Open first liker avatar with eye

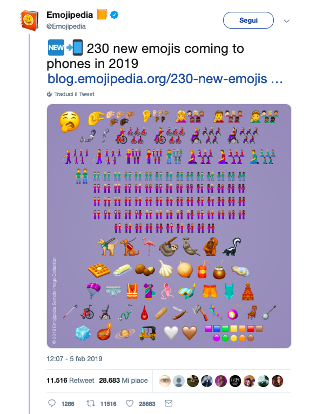(x=164, y=381)
